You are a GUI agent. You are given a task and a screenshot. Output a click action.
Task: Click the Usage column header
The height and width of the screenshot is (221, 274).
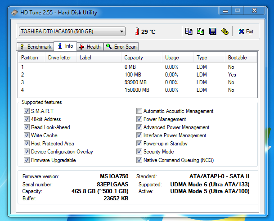click(178, 58)
